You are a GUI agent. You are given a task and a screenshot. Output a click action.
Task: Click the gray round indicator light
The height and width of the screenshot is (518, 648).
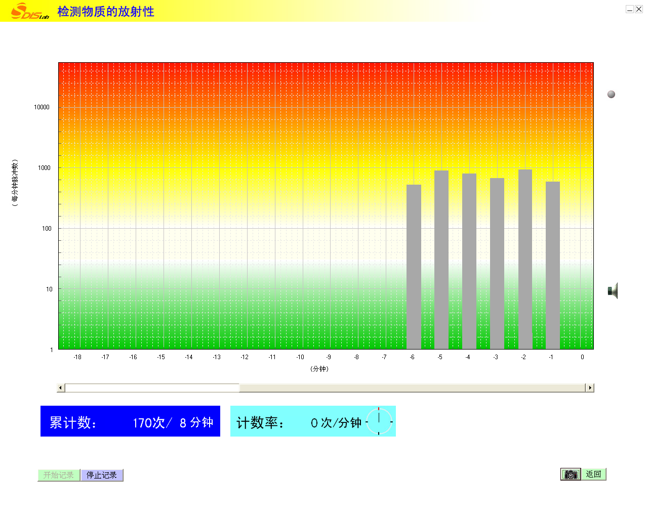611,95
